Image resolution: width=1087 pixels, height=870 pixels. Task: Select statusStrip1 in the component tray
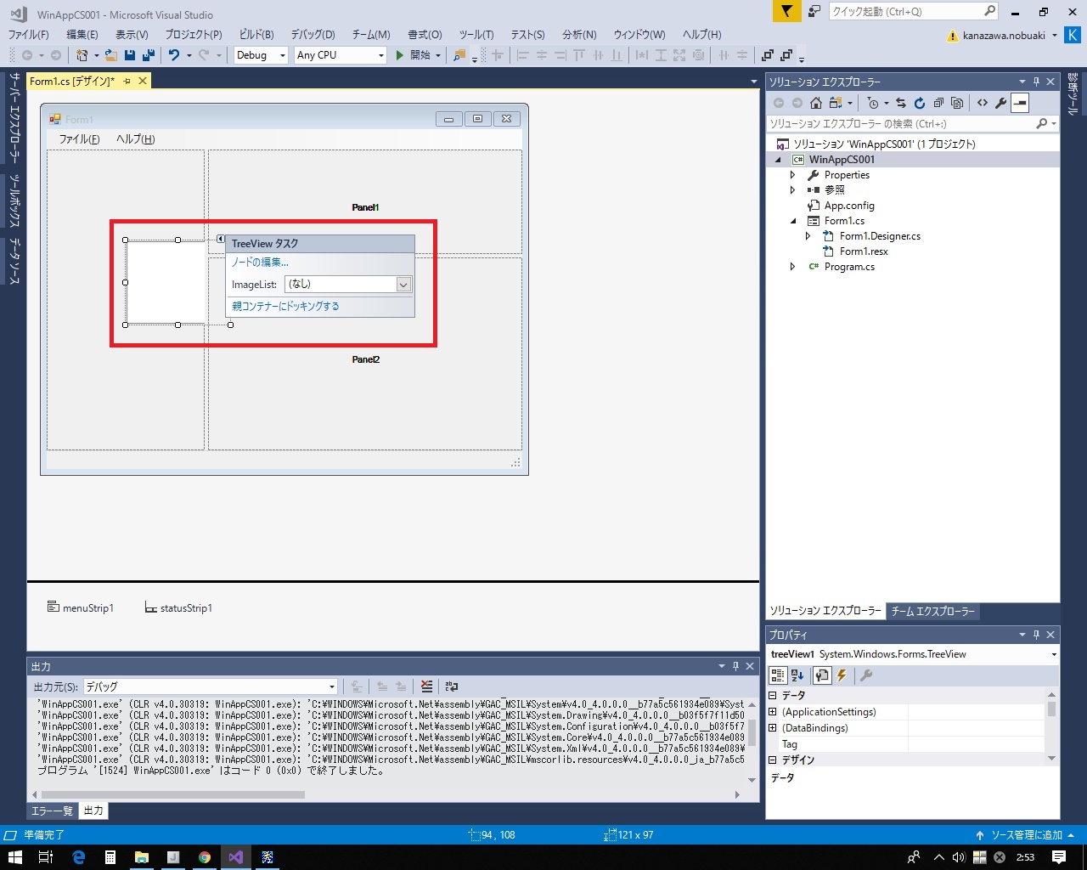click(178, 608)
